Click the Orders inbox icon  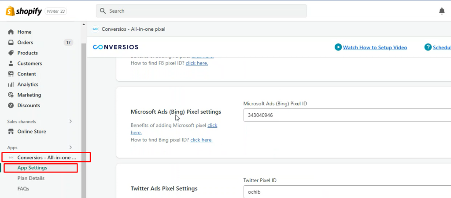click(11, 43)
